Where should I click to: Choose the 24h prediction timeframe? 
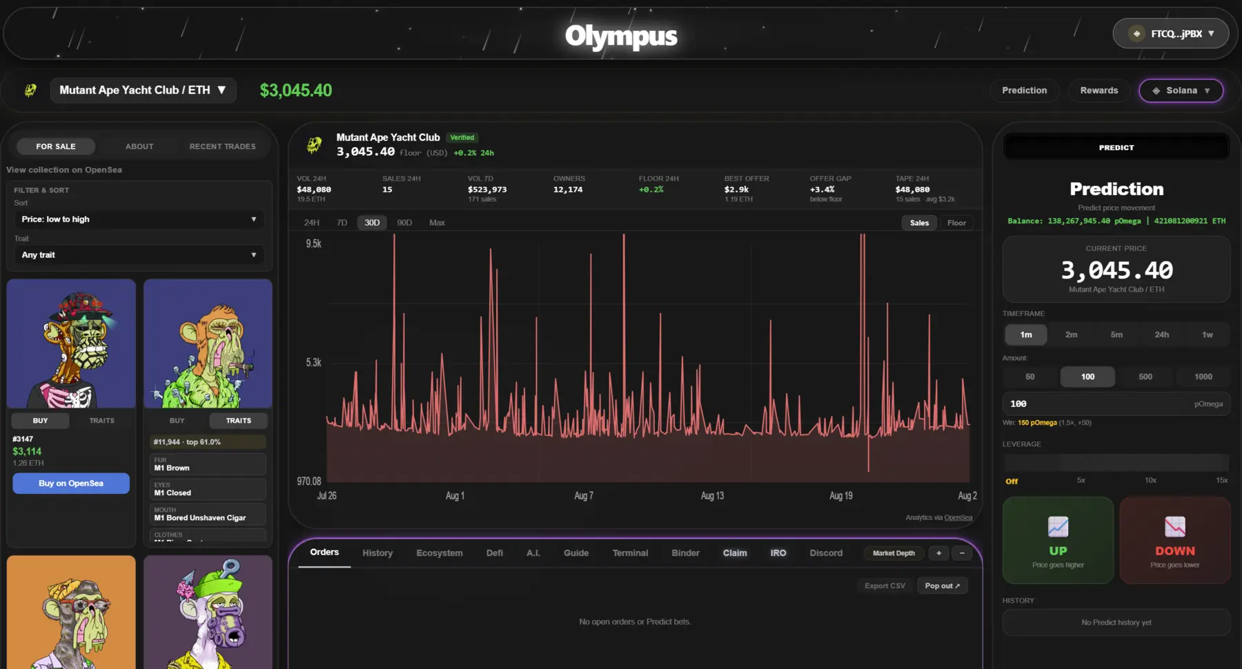[1162, 334]
